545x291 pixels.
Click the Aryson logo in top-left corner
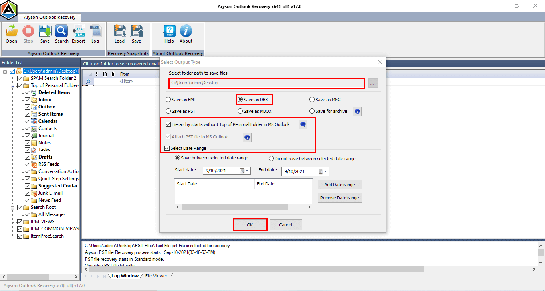[9, 10]
